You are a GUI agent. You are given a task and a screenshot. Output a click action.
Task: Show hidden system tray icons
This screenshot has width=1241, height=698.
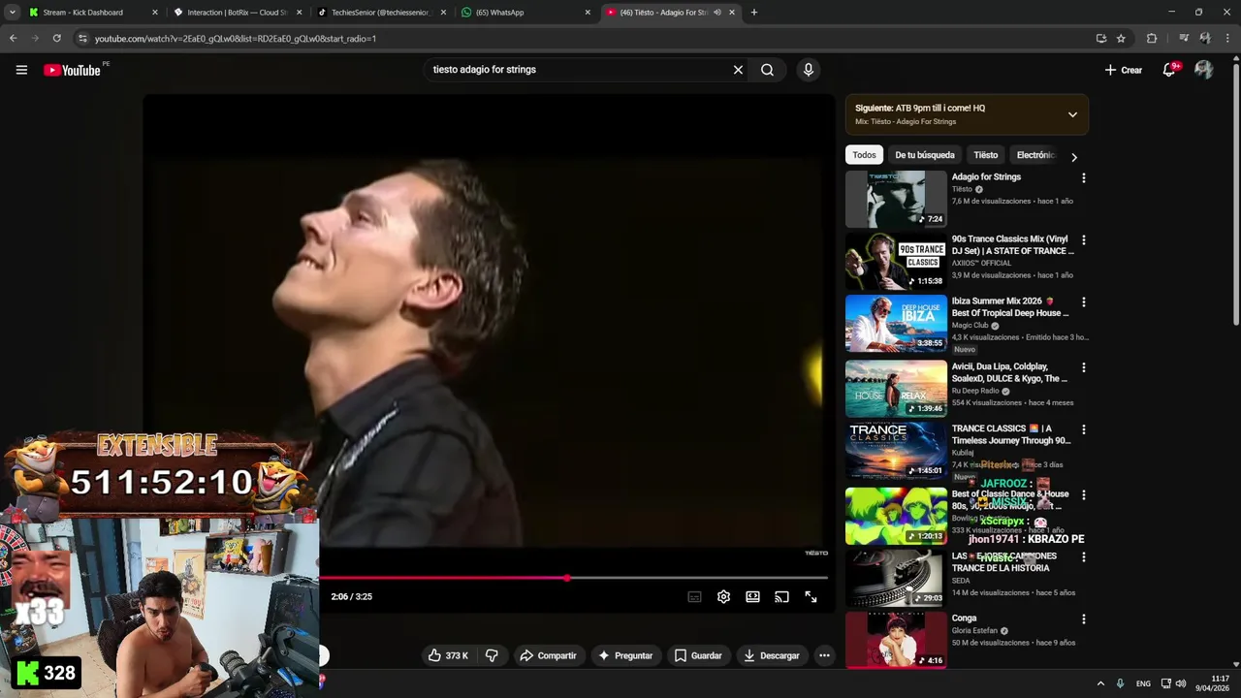(1100, 683)
